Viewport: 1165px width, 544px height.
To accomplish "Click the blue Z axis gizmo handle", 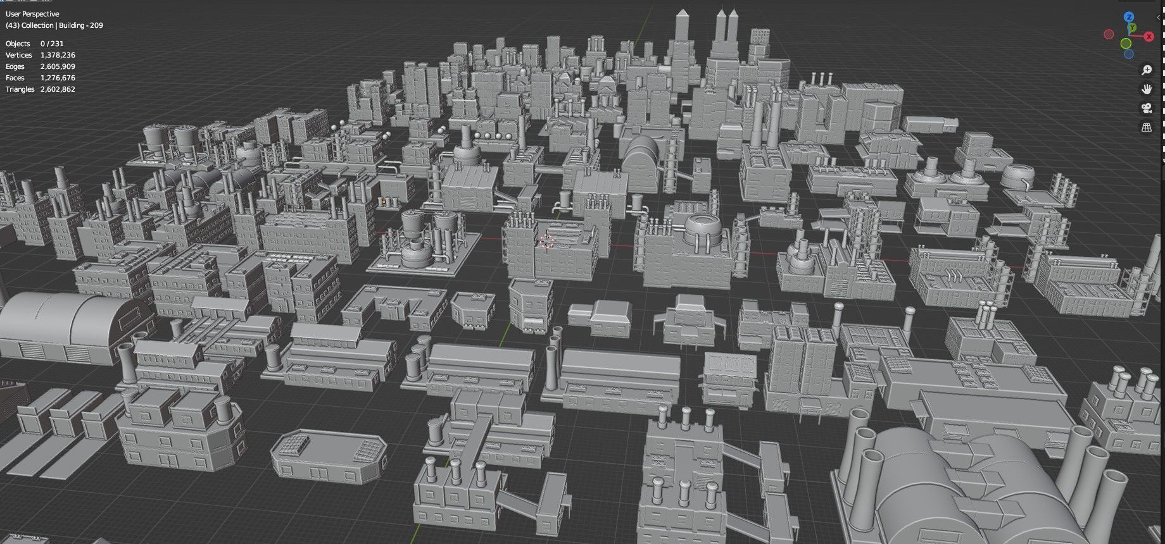I will pos(1129,17).
